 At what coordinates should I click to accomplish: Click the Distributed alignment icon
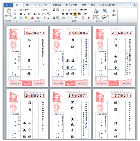point(79,14)
